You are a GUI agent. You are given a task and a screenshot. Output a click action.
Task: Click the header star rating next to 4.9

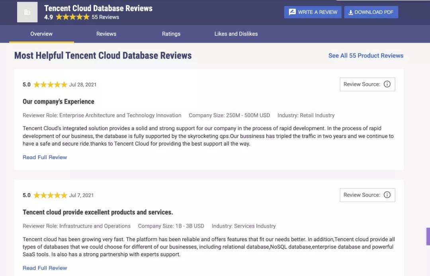72,17
